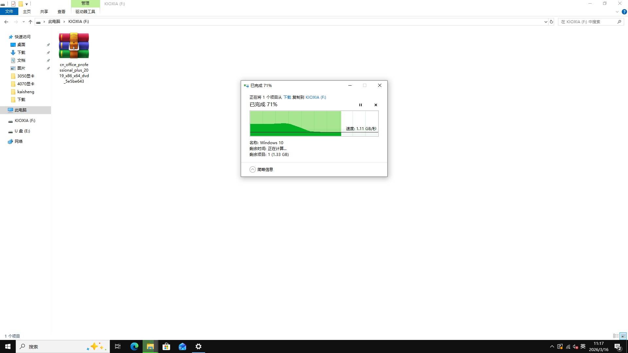
Task: Click the KIOXIA (F:) destination link
Action: tap(315, 97)
